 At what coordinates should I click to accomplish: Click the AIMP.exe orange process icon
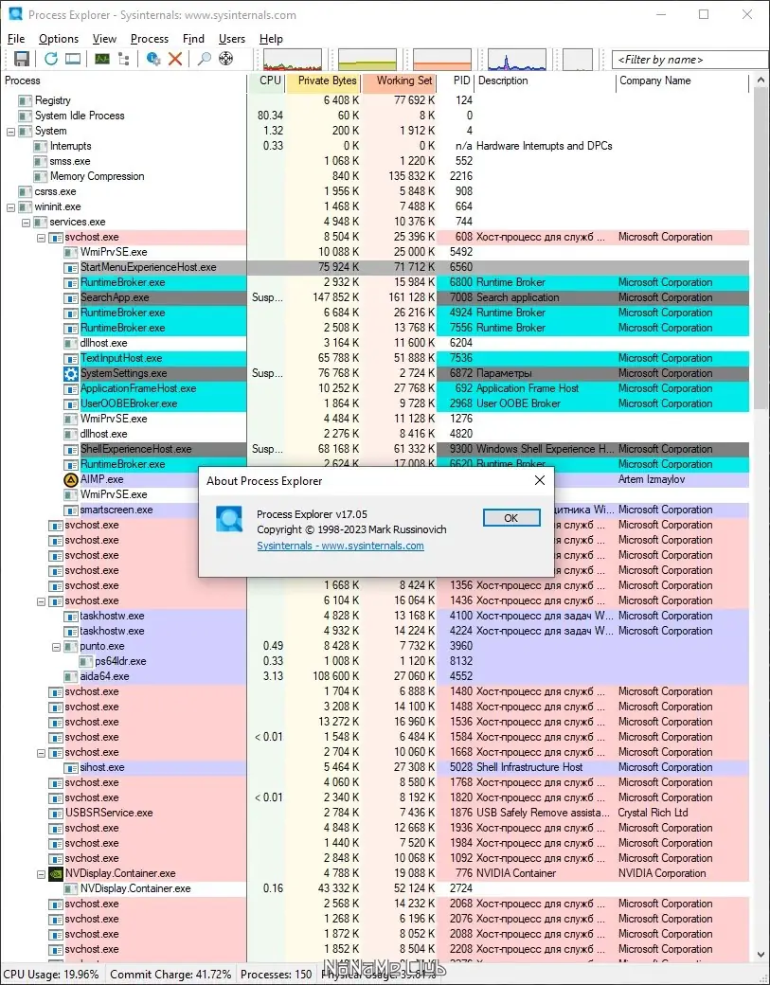[71, 479]
